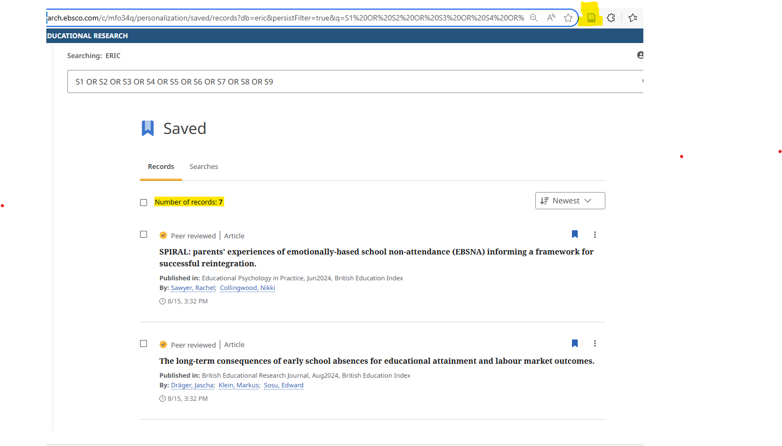Open Read Aloud icon in address bar
The height and width of the screenshot is (446, 782).
tap(551, 18)
